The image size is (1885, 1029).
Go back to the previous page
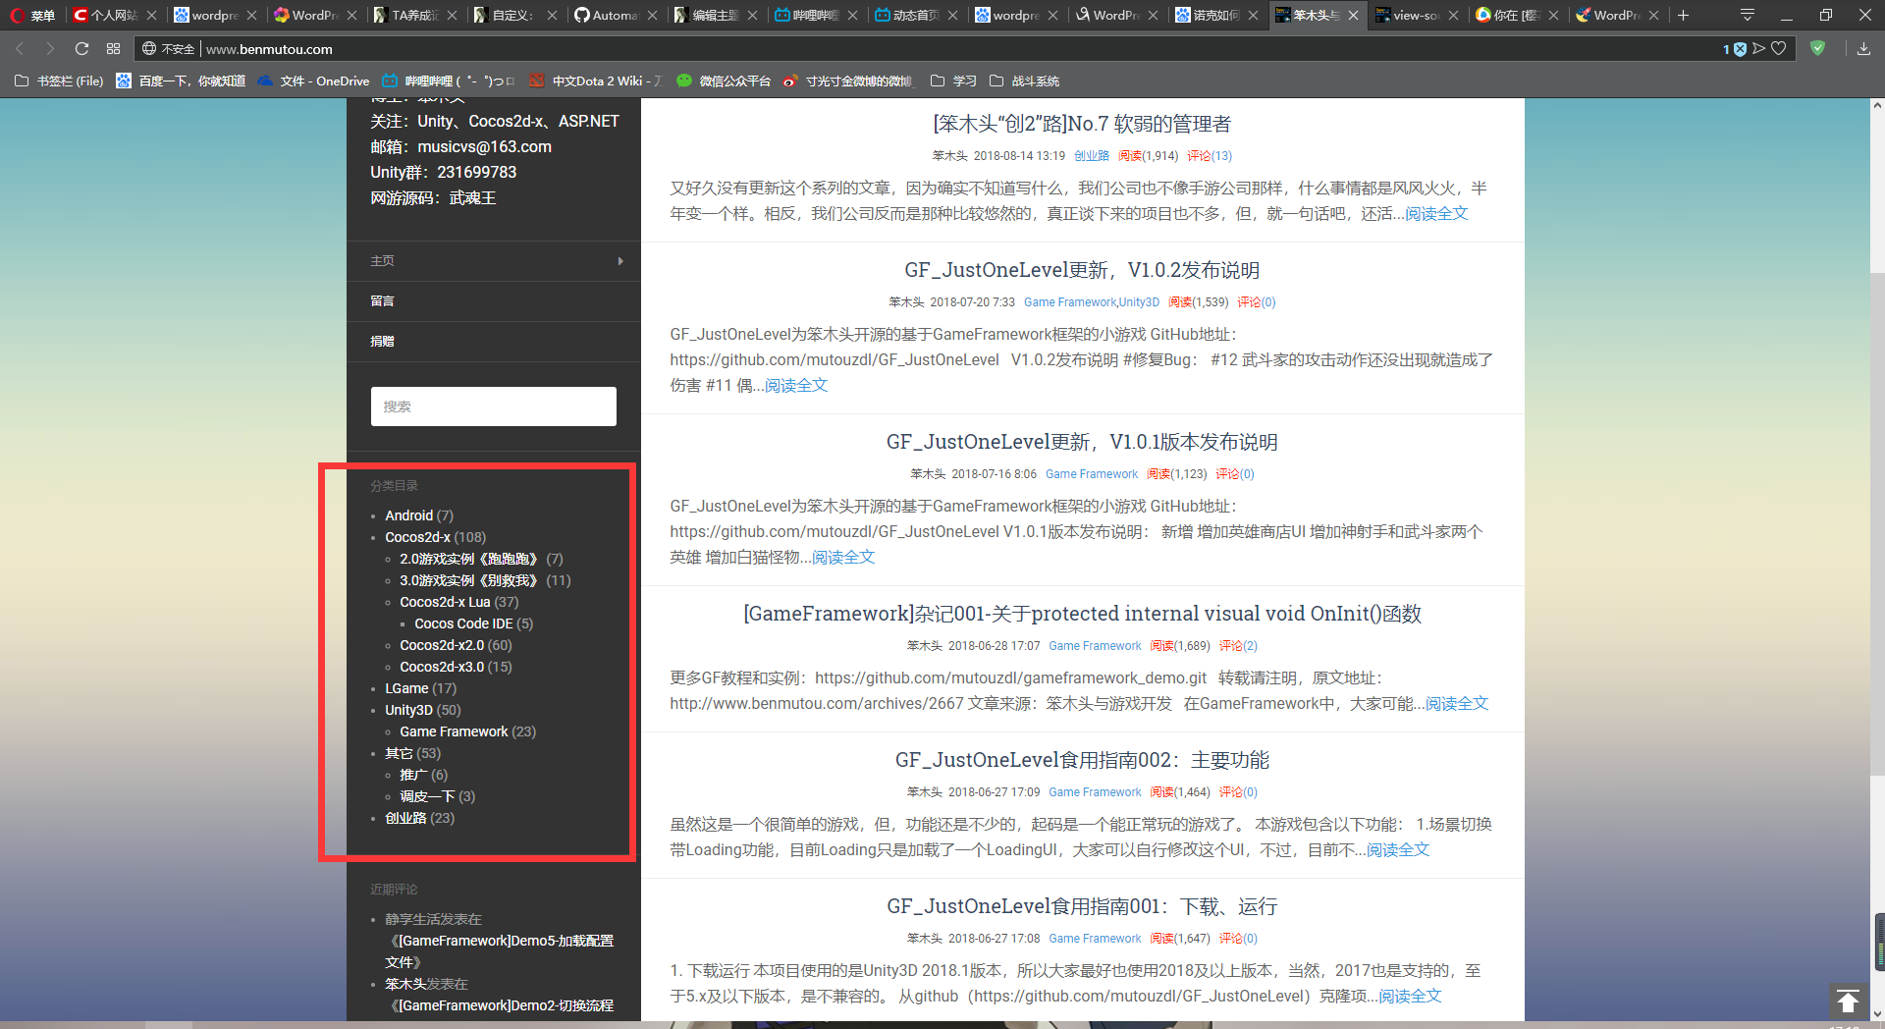point(20,49)
